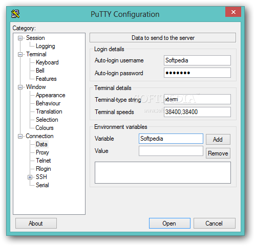Select Connection category
Viewport: 255px width, 246px height.
39,136
